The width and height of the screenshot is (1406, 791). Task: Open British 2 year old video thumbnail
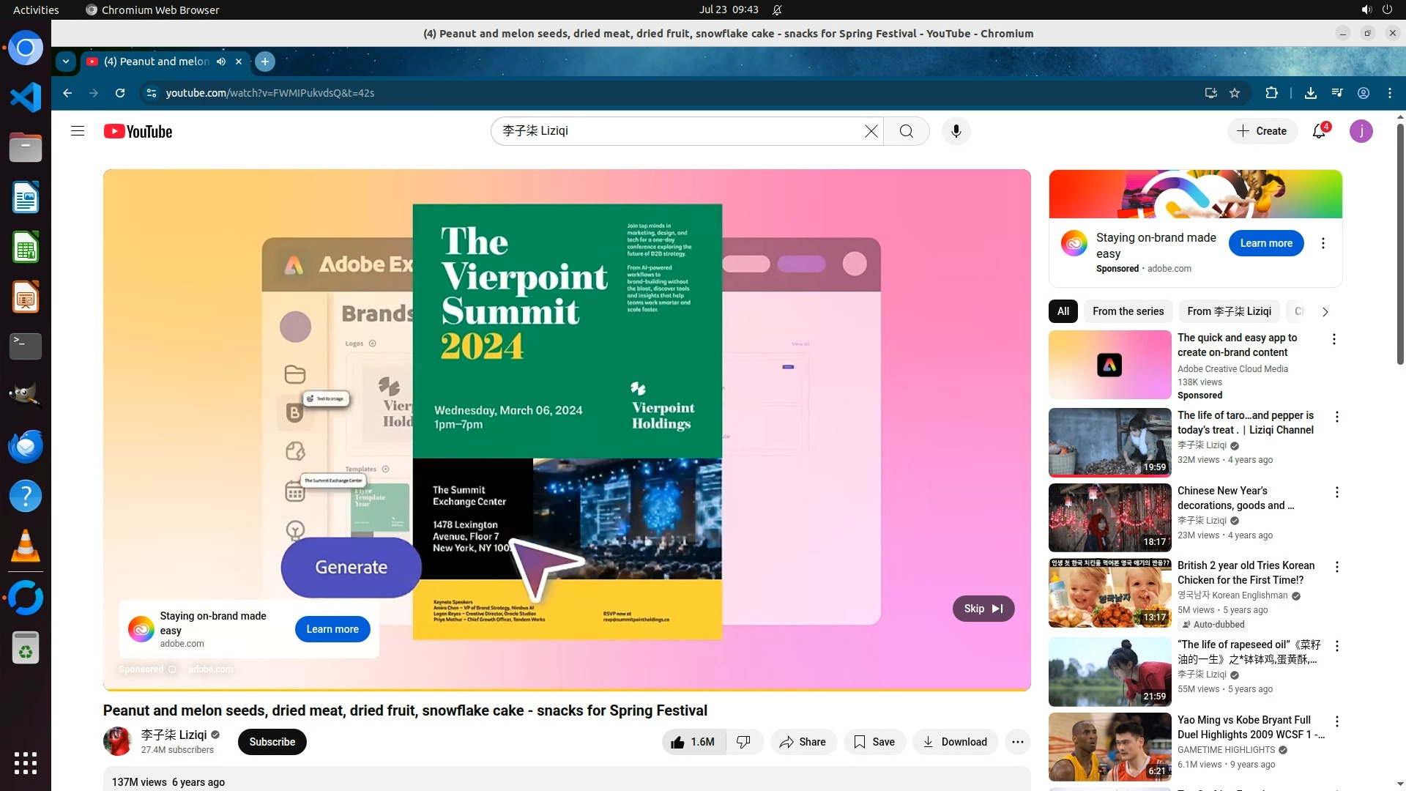click(1109, 593)
